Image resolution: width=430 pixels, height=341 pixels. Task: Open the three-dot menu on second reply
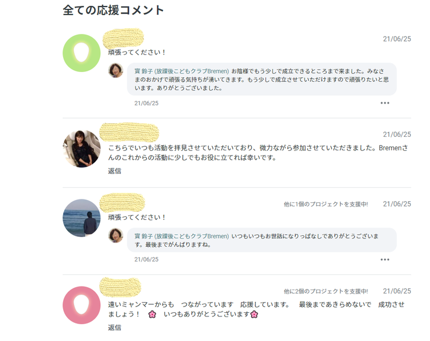click(384, 260)
